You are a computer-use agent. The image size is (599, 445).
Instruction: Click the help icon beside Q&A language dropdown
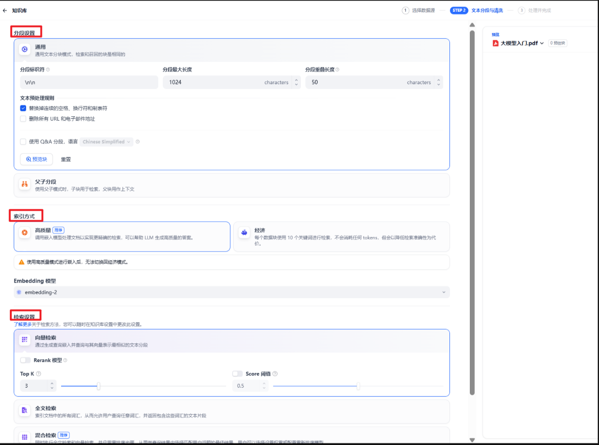[x=138, y=142]
